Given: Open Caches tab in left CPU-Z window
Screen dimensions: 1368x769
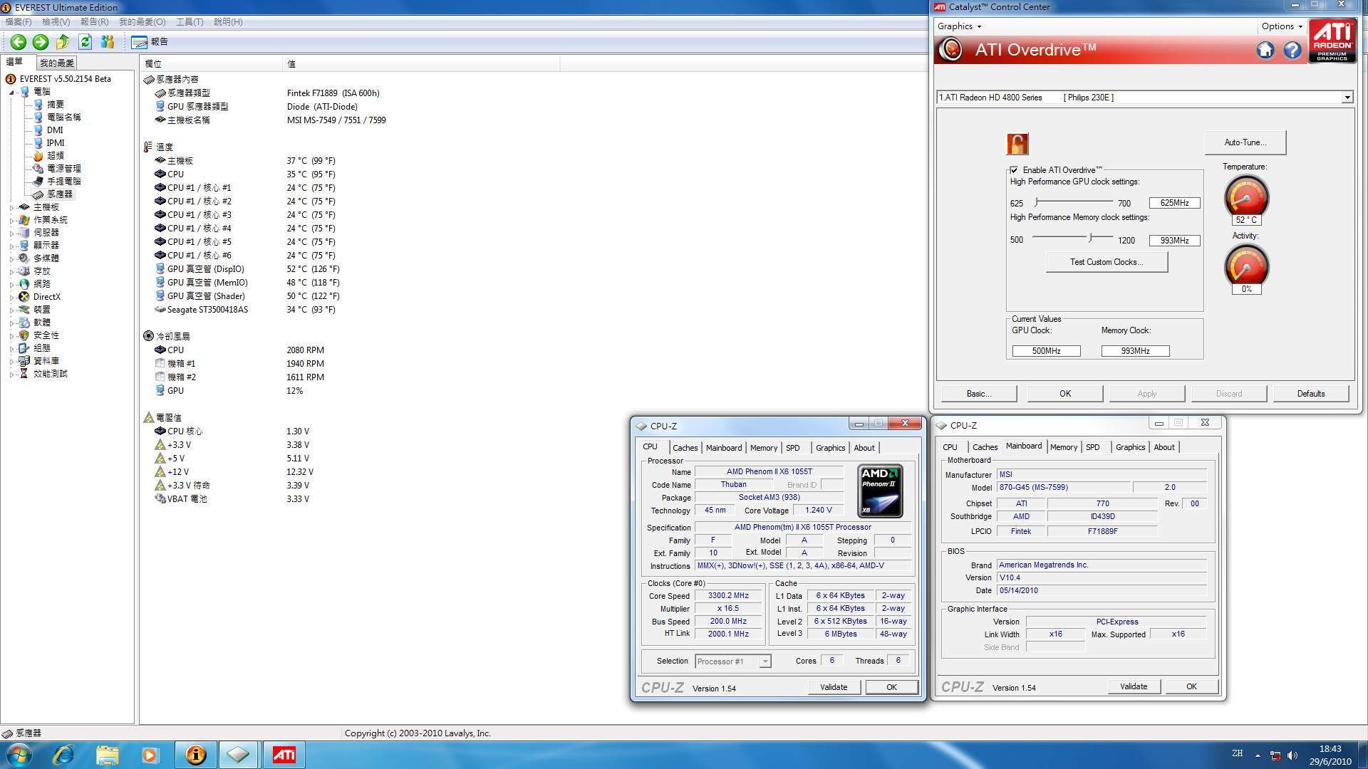Looking at the screenshot, I should [685, 448].
